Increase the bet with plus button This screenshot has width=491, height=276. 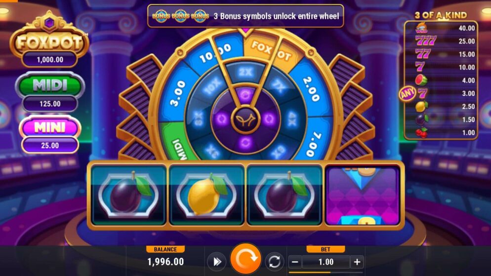coord(357,262)
